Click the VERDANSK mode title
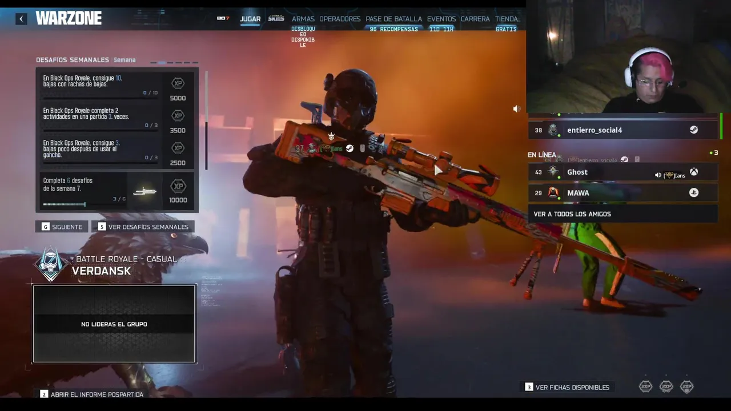This screenshot has height=411, width=731. (x=102, y=271)
